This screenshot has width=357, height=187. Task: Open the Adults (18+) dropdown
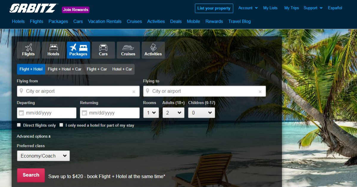(x=173, y=113)
